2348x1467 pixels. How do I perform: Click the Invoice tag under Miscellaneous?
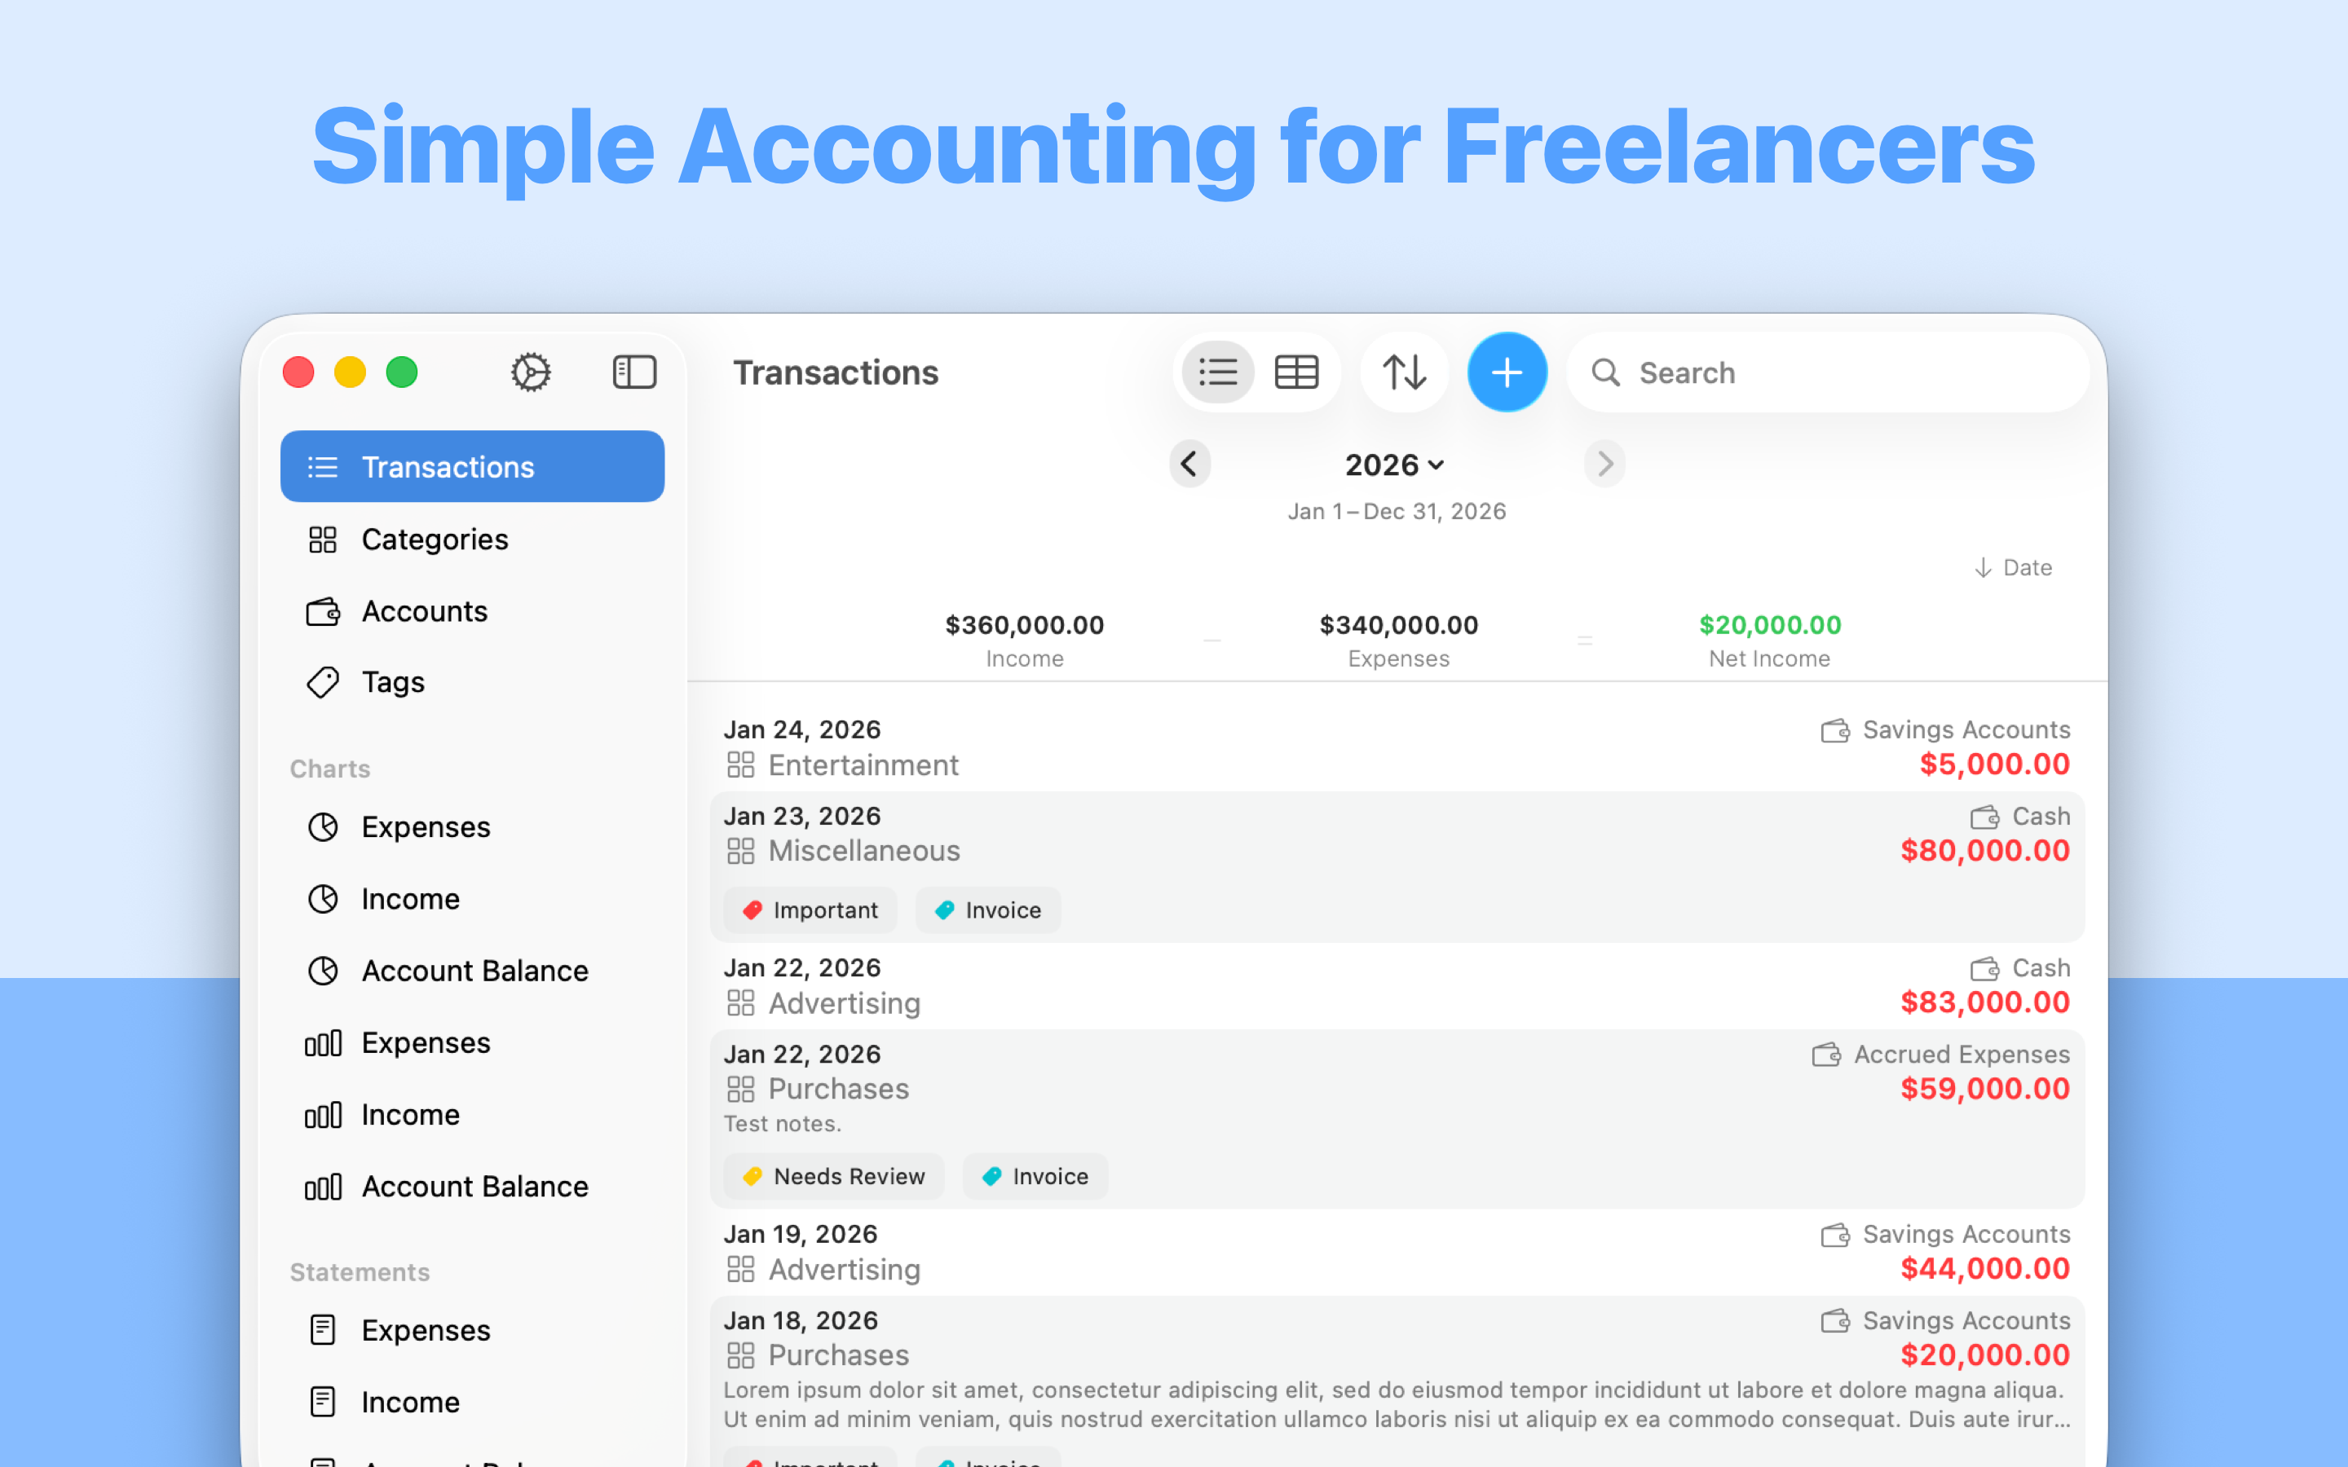coord(988,910)
